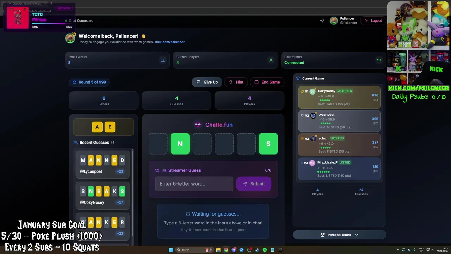Switch to Chrome in the taskbar

coord(226,250)
